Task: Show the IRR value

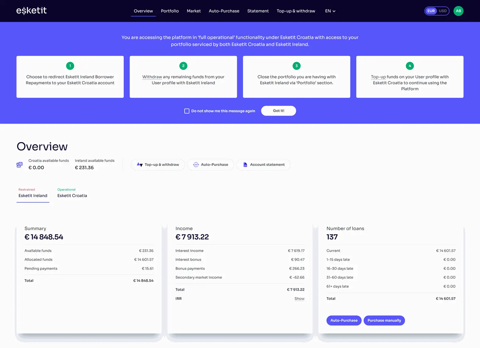Action: click(x=299, y=299)
